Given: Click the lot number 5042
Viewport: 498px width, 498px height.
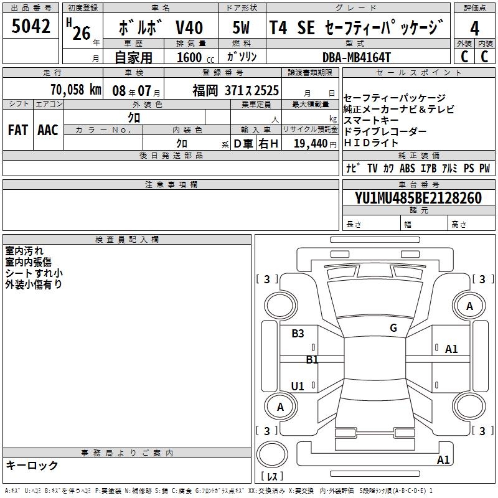Looking at the screenshot, I should [x=31, y=26].
